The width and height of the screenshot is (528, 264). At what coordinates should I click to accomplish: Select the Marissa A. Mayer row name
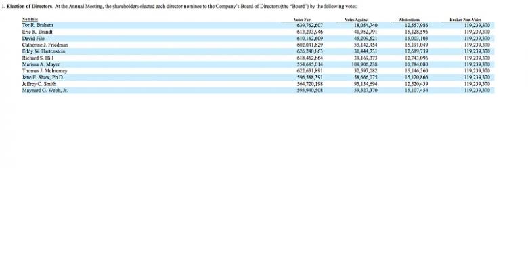(x=41, y=64)
